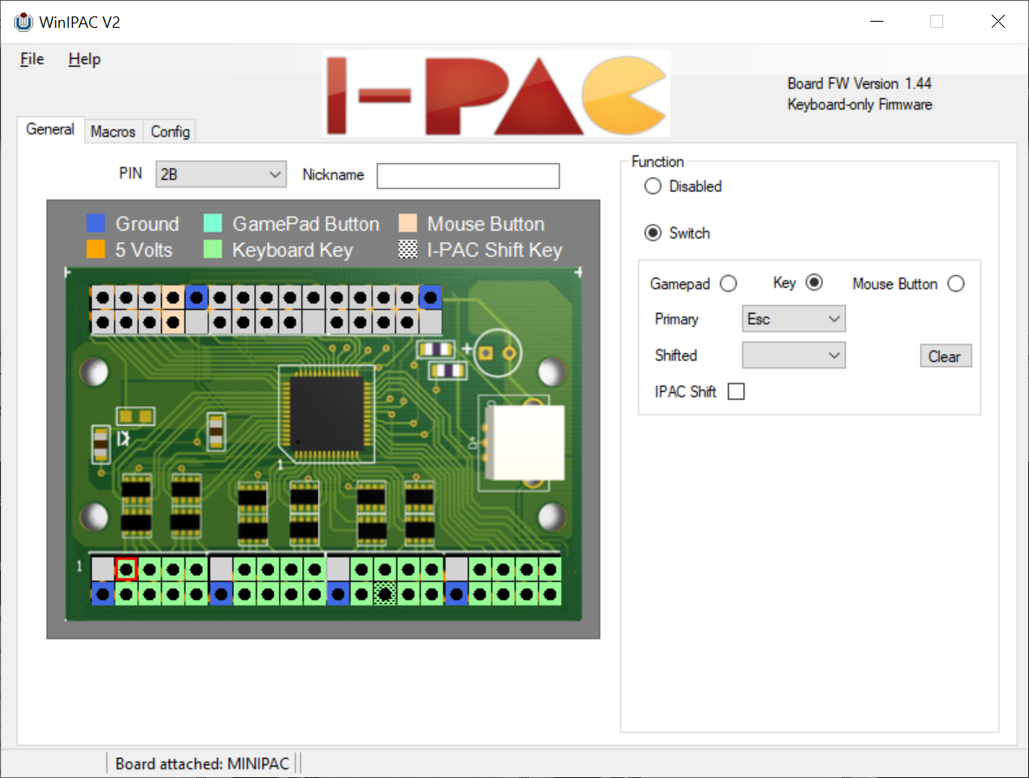
Task: Select the red-outlined pin on the board
Action: 126,569
